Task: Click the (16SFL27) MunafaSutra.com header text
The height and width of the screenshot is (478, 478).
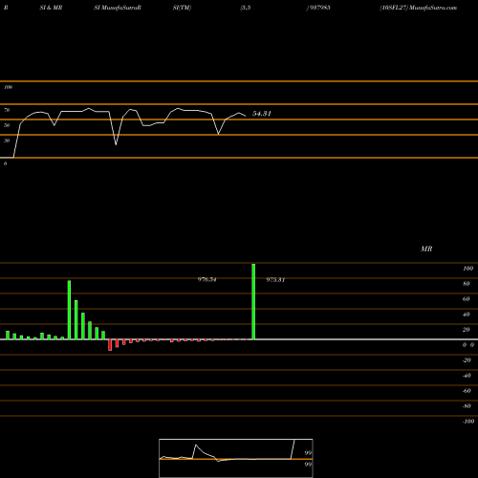Action: [419, 8]
